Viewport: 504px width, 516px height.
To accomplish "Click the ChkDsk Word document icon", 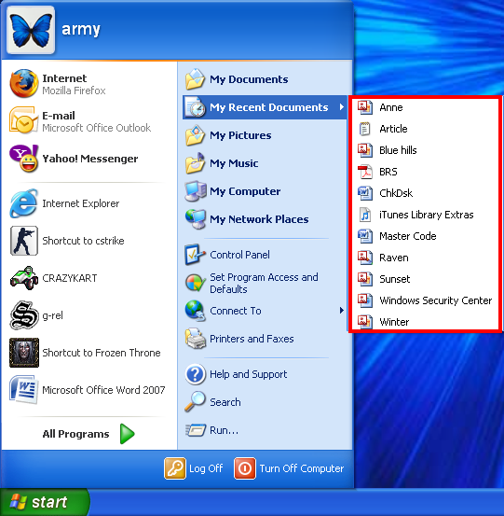I will (x=364, y=193).
